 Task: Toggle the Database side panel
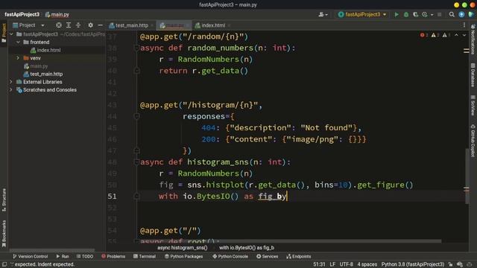coord(473,75)
